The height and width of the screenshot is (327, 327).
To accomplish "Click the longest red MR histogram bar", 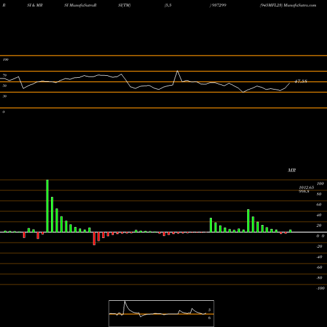I will (x=94, y=239).
